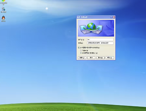Click the 取消 cancel button
The image size is (146, 111).
[x=91, y=58]
